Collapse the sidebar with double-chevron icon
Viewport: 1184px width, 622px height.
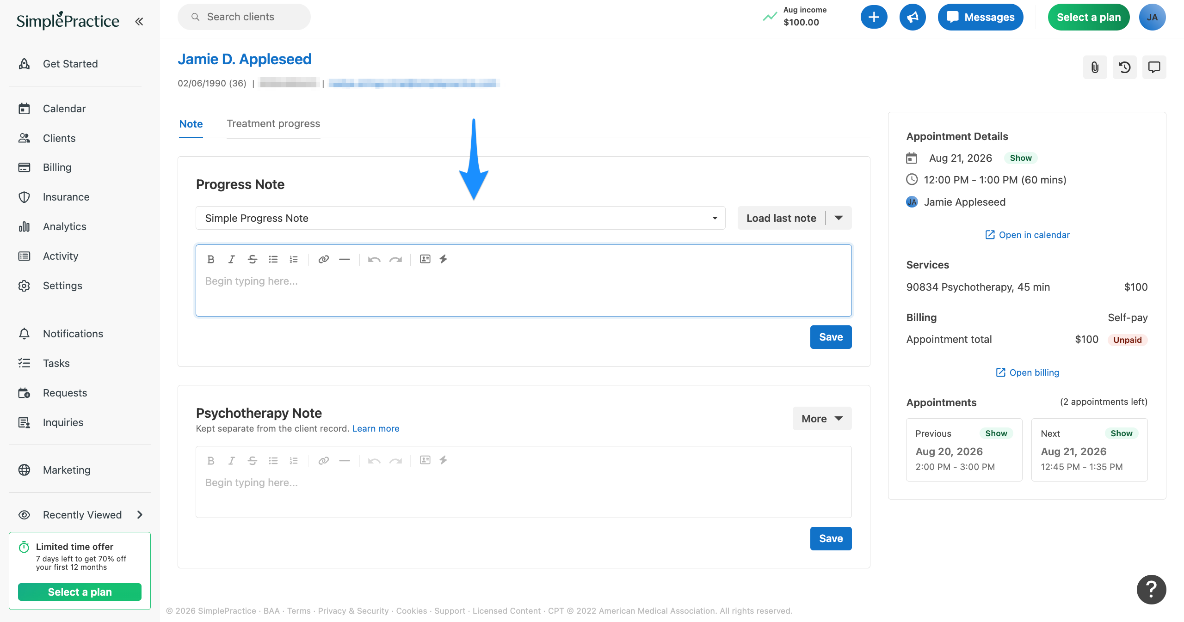tap(139, 21)
